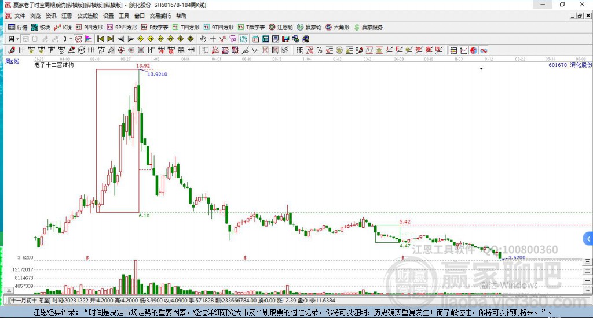The width and height of the screenshot is (593, 318).
Task: Open the 帮助 menu
Action: click(x=181, y=16)
